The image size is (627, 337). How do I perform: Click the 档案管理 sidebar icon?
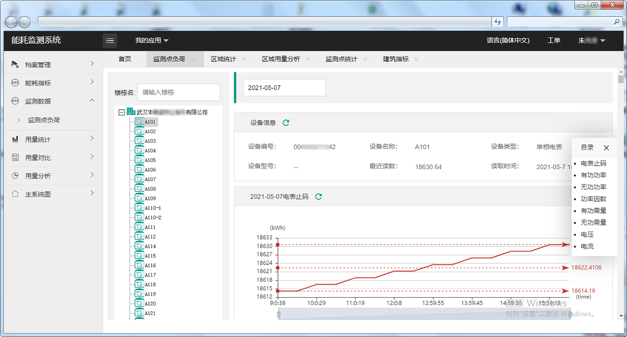[x=15, y=64]
